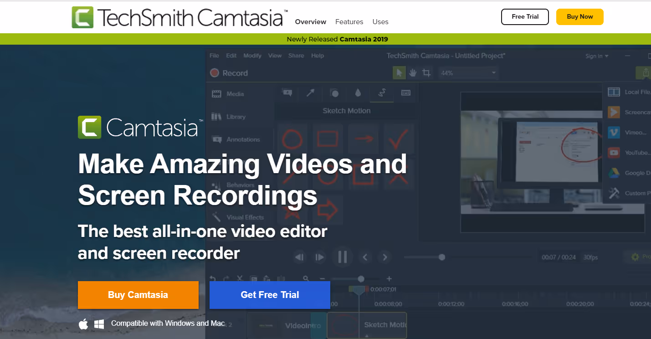Click the timeline zoom in plus
Viewport: 651px width, 339px height.
click(x=389, y=279)
